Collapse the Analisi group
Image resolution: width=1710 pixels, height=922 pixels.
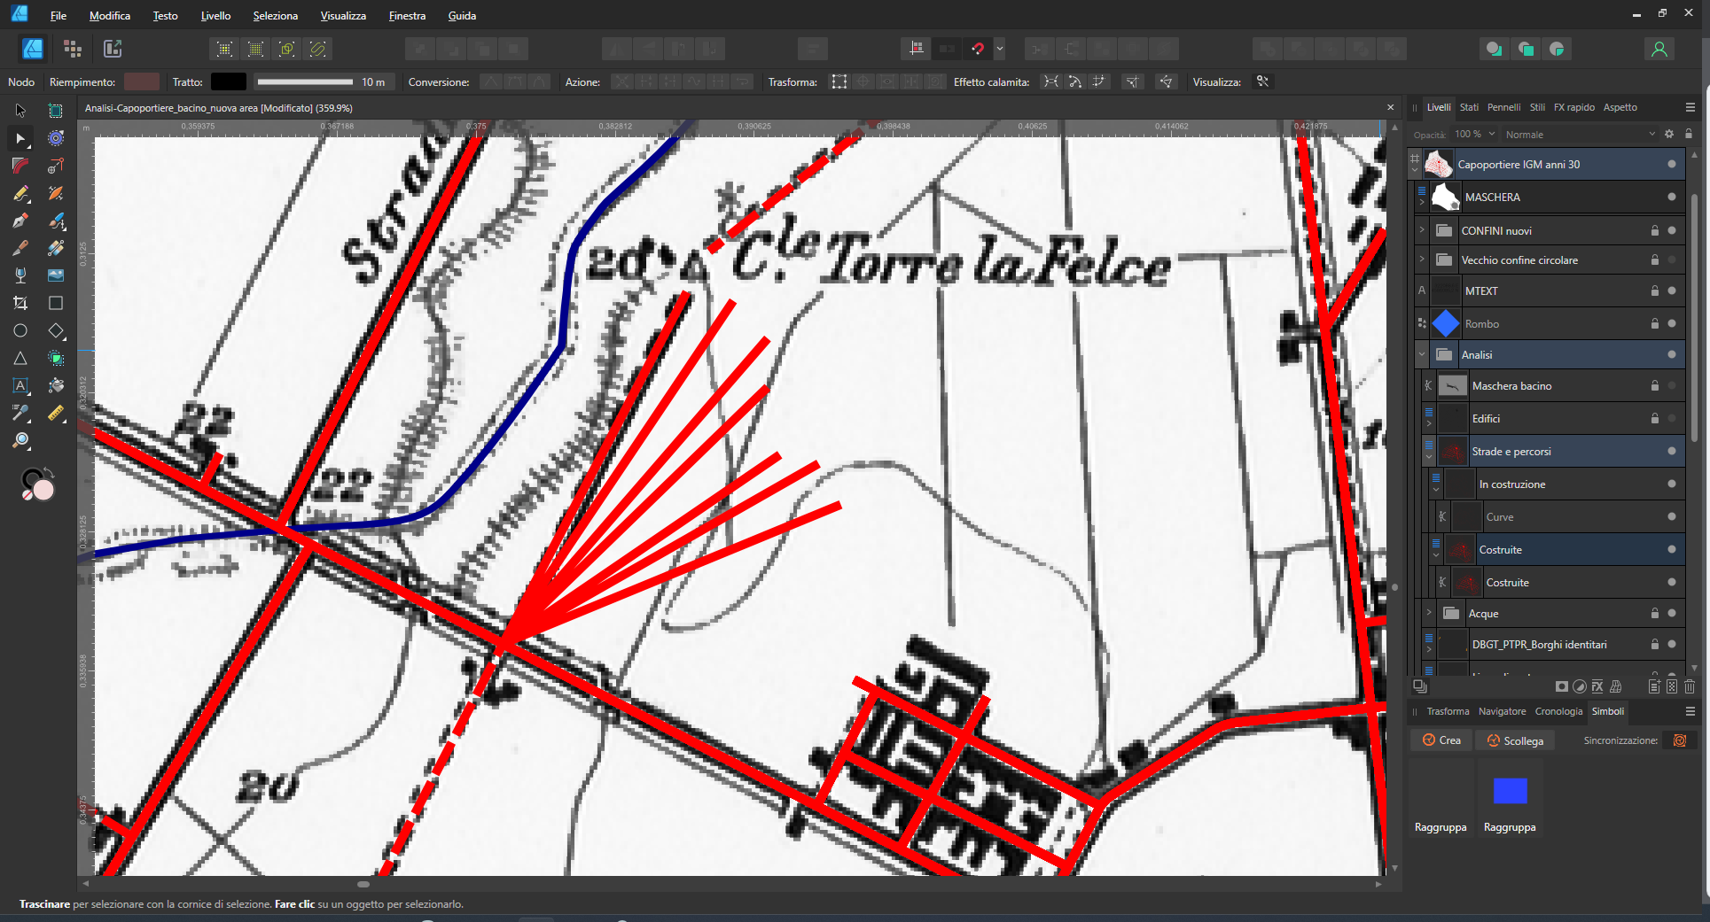1422,354
